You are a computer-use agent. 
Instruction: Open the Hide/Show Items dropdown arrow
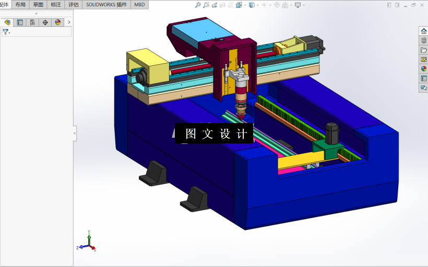[270, 5]
